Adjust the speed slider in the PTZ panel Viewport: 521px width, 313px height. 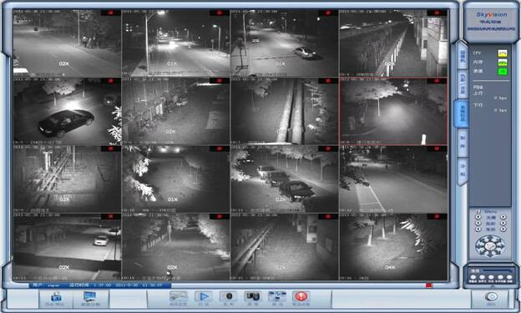click(x=497, y=270)
